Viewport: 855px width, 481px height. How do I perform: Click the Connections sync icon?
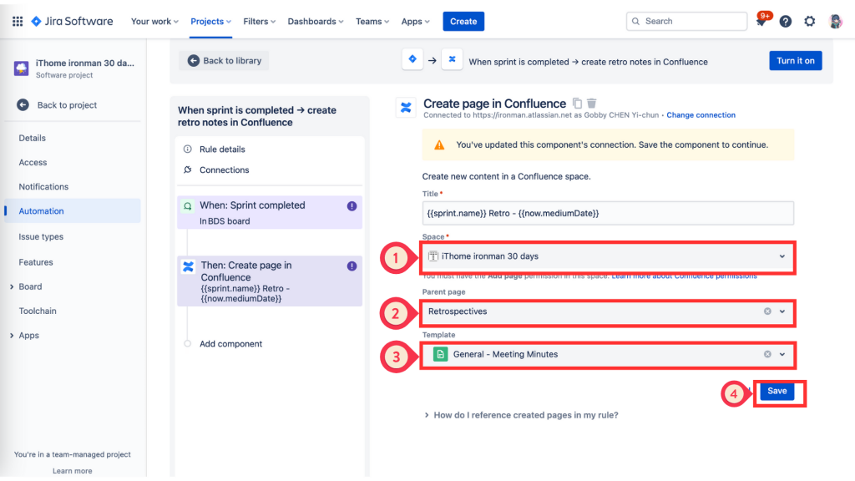click(188, 170)
